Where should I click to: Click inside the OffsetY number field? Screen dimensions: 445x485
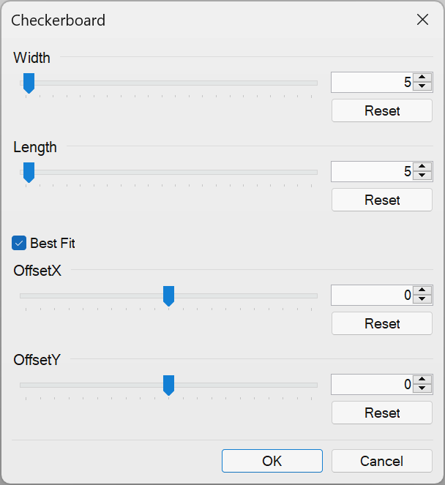click(x=372, y=384)
